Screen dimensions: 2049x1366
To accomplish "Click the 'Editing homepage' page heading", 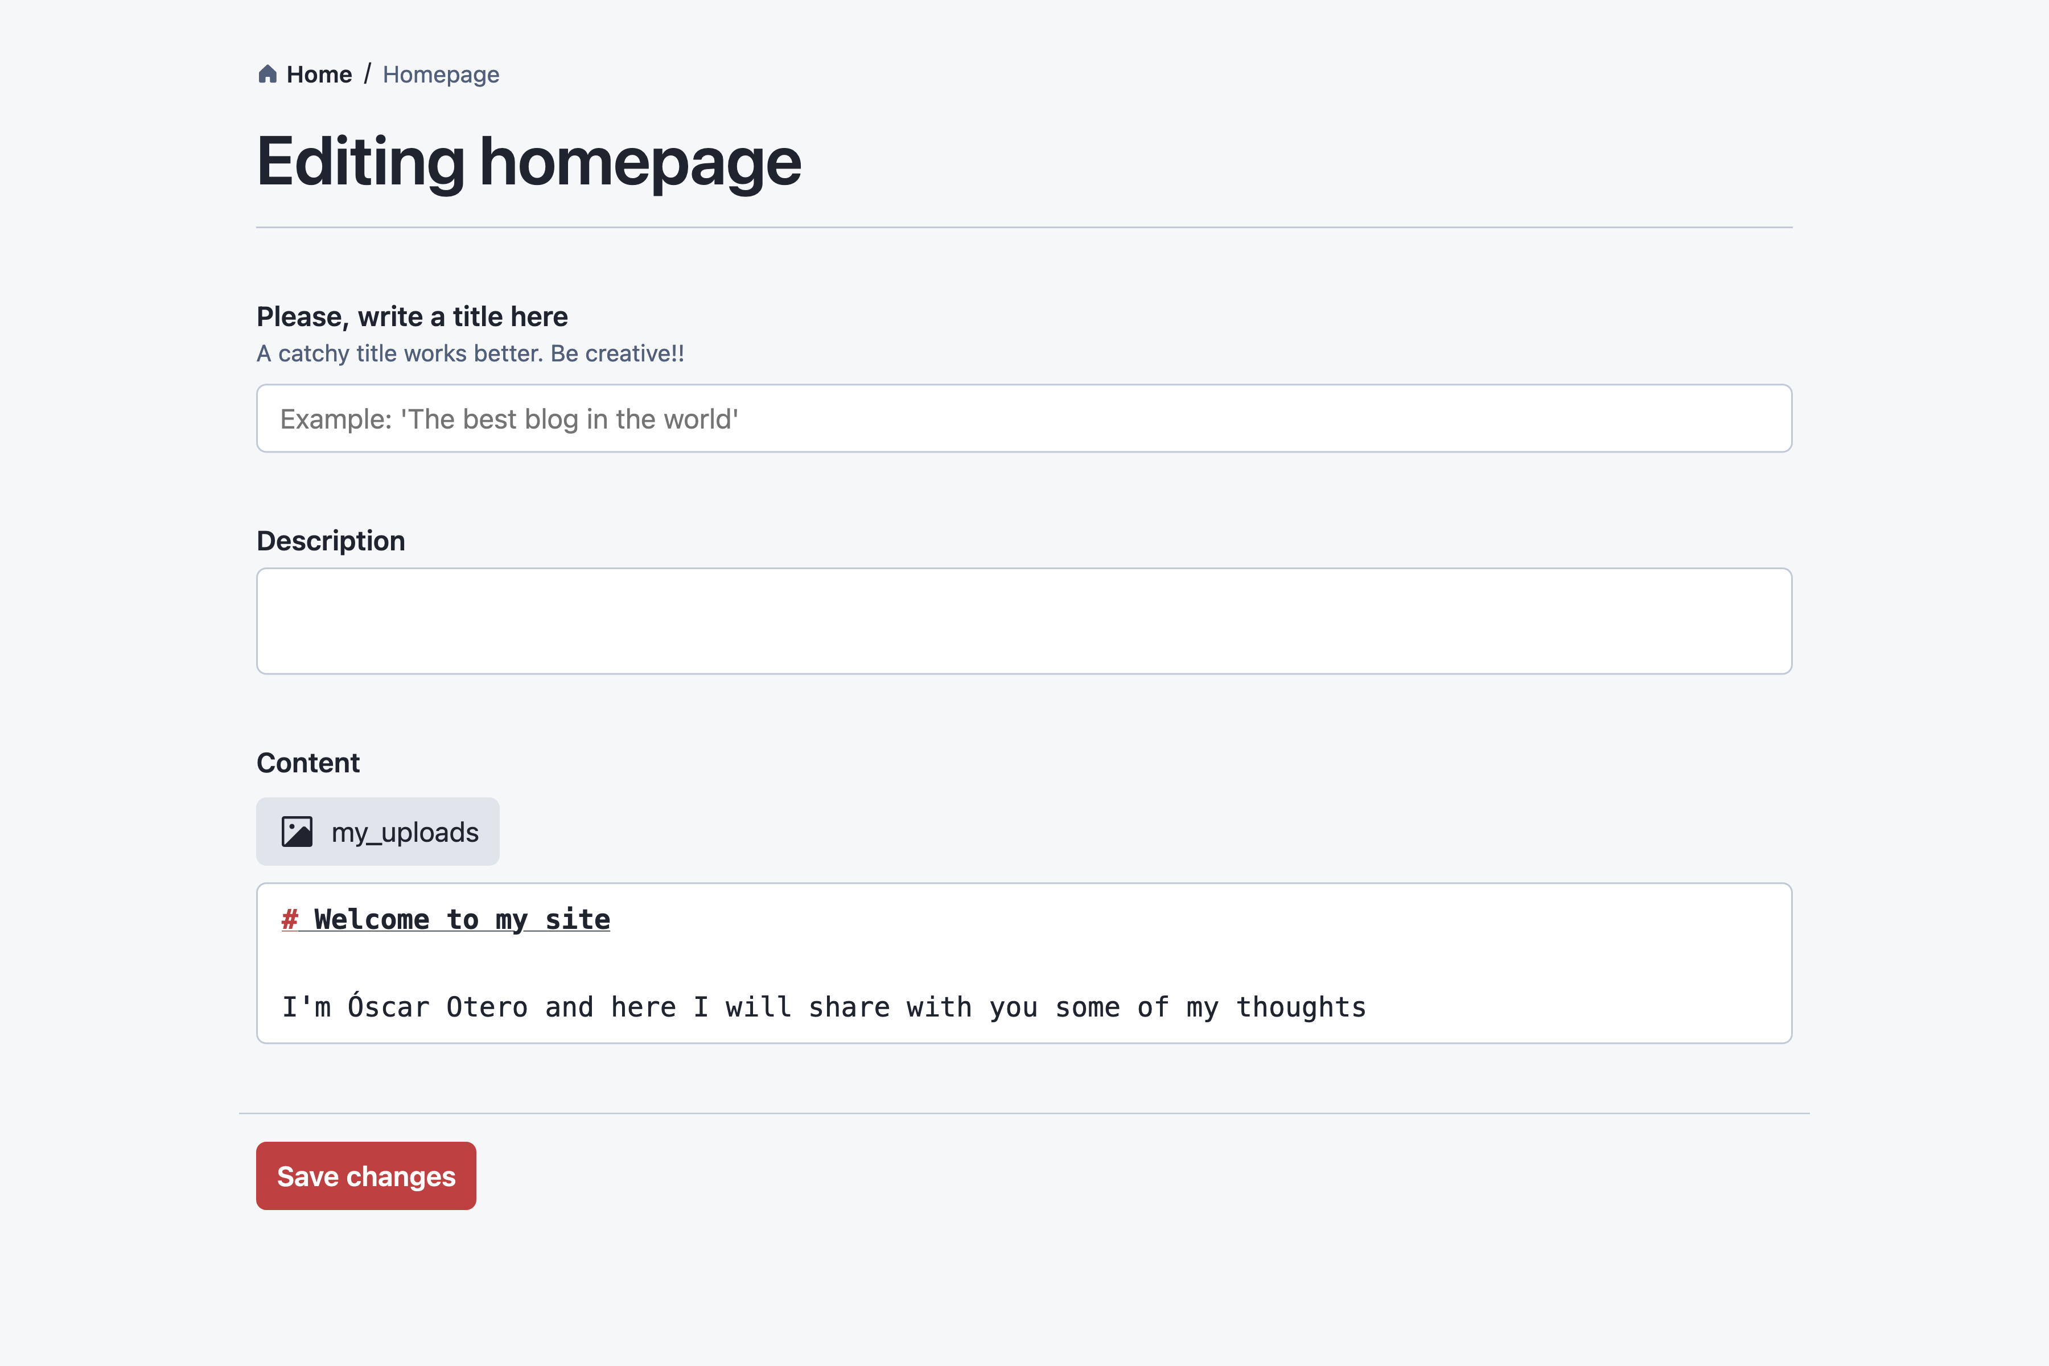I will click(x=529, y=159).
